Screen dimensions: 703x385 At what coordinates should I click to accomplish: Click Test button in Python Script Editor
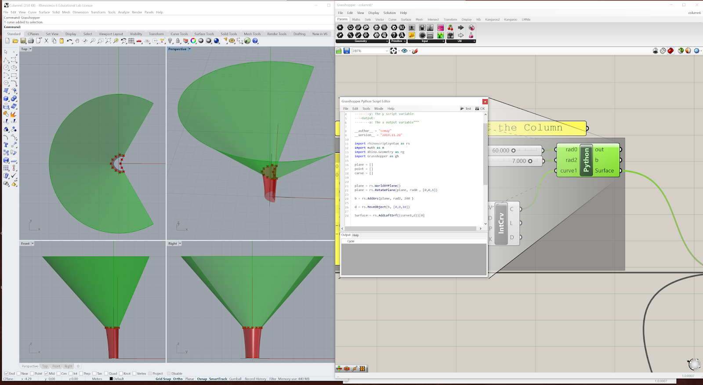click(x=466, y=108)
